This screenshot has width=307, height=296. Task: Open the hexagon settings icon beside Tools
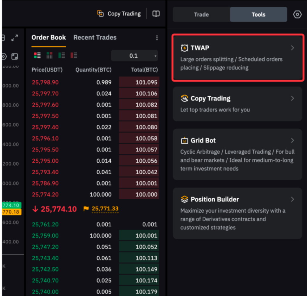click(297, 15)
